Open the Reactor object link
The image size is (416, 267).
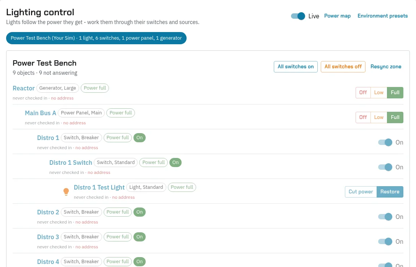click(x=24, y=88)
